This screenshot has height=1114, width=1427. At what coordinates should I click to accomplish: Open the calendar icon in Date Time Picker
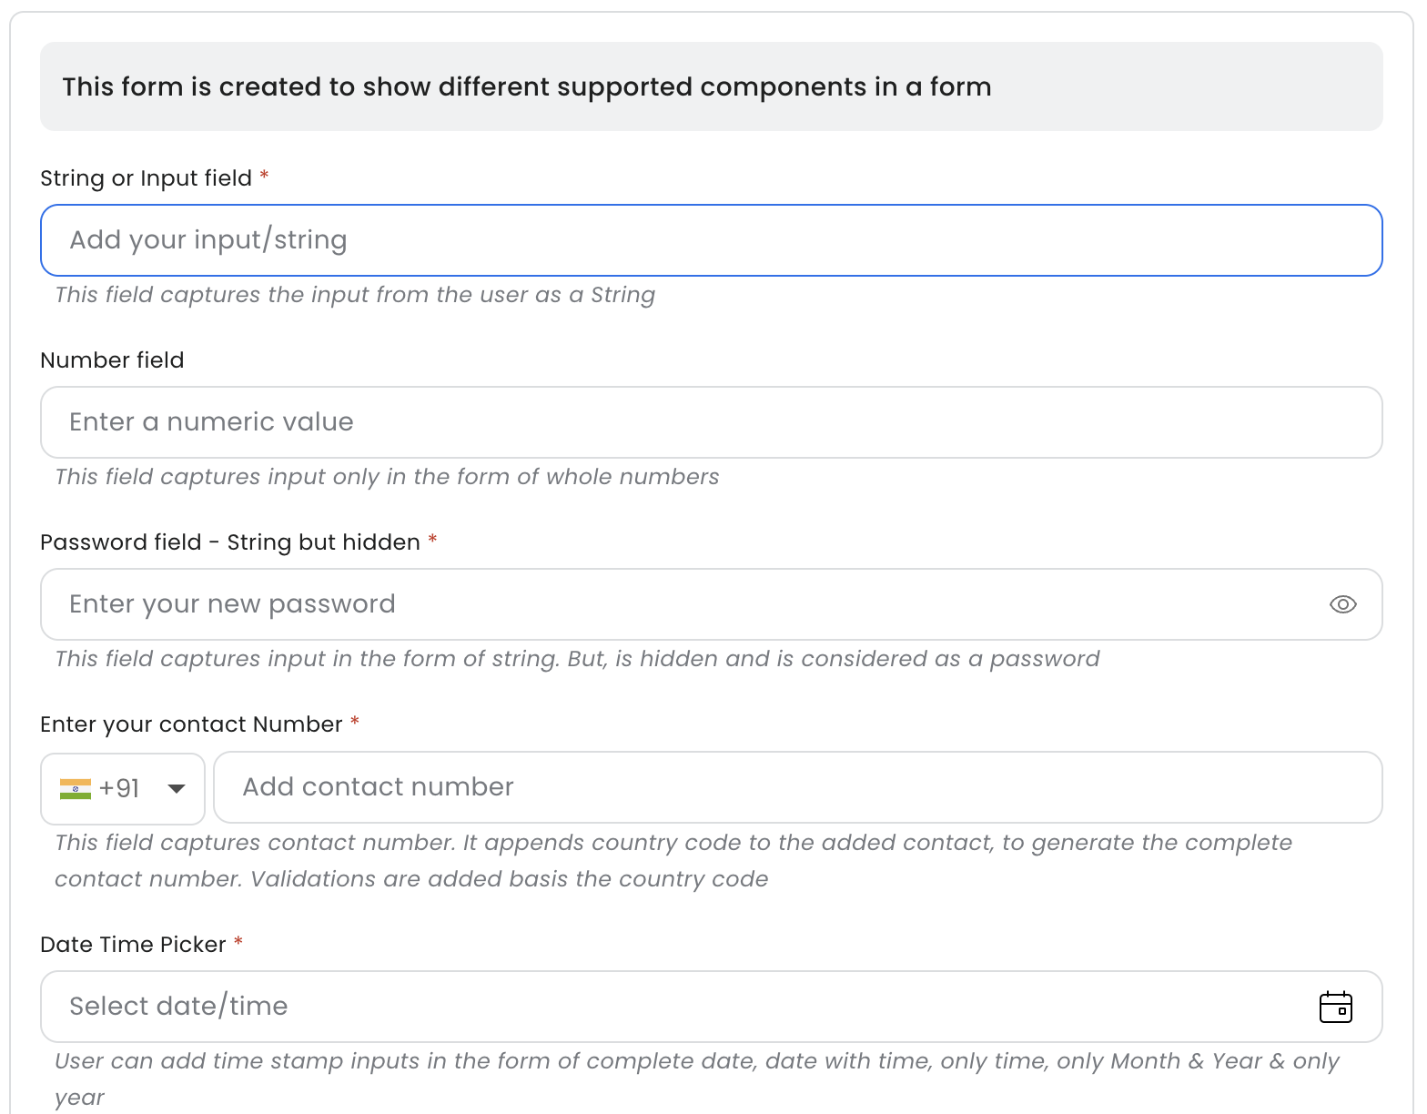coord(1335,1007)
